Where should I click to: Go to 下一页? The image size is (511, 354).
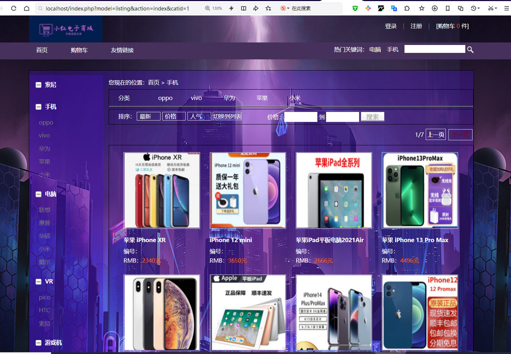460,135
